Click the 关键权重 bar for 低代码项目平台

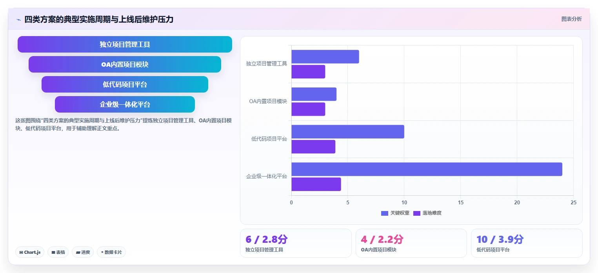[x=348, y=131]
